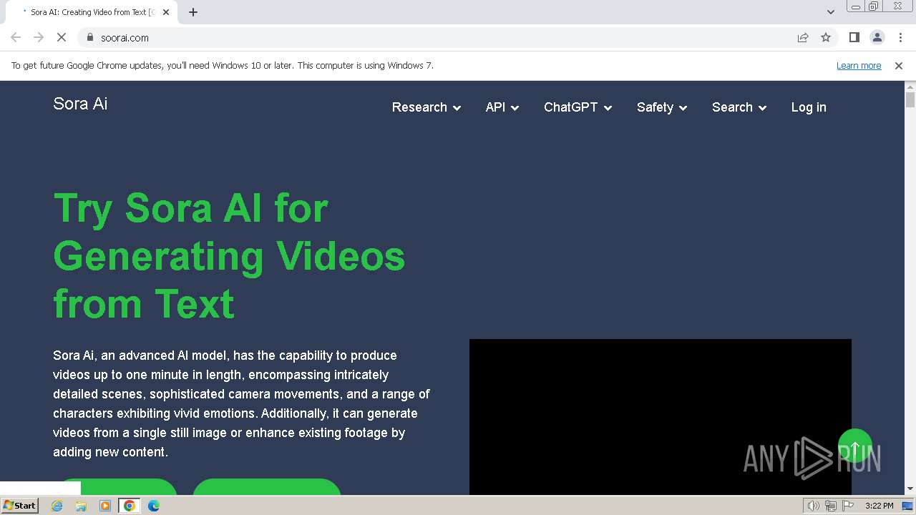The width and height of the screenshot is (916, 515).
Task: Open Windows Media Player from taskbar
Action: [105, 506]
